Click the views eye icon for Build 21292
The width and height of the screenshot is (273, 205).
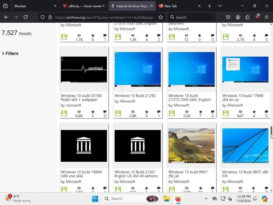133,112
